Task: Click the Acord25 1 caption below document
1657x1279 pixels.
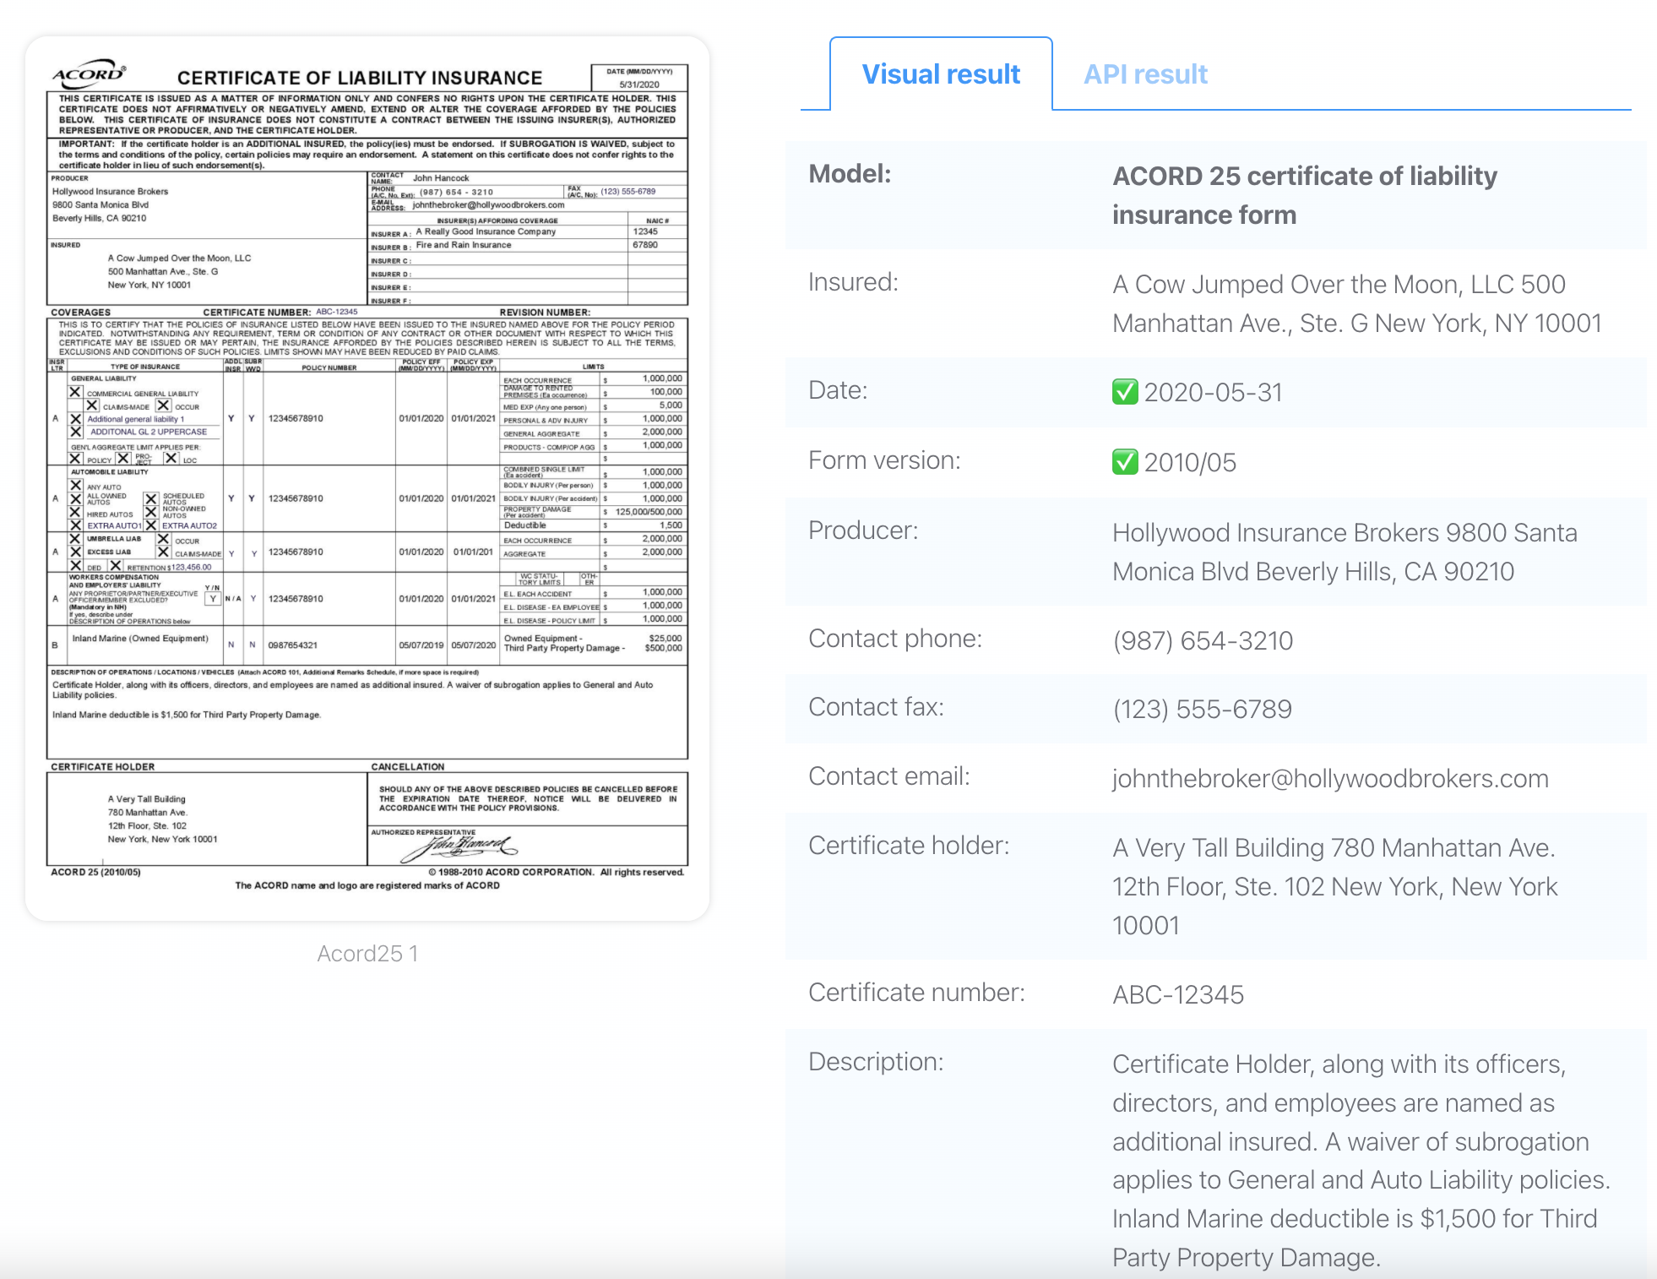Action: click(367, 953)
